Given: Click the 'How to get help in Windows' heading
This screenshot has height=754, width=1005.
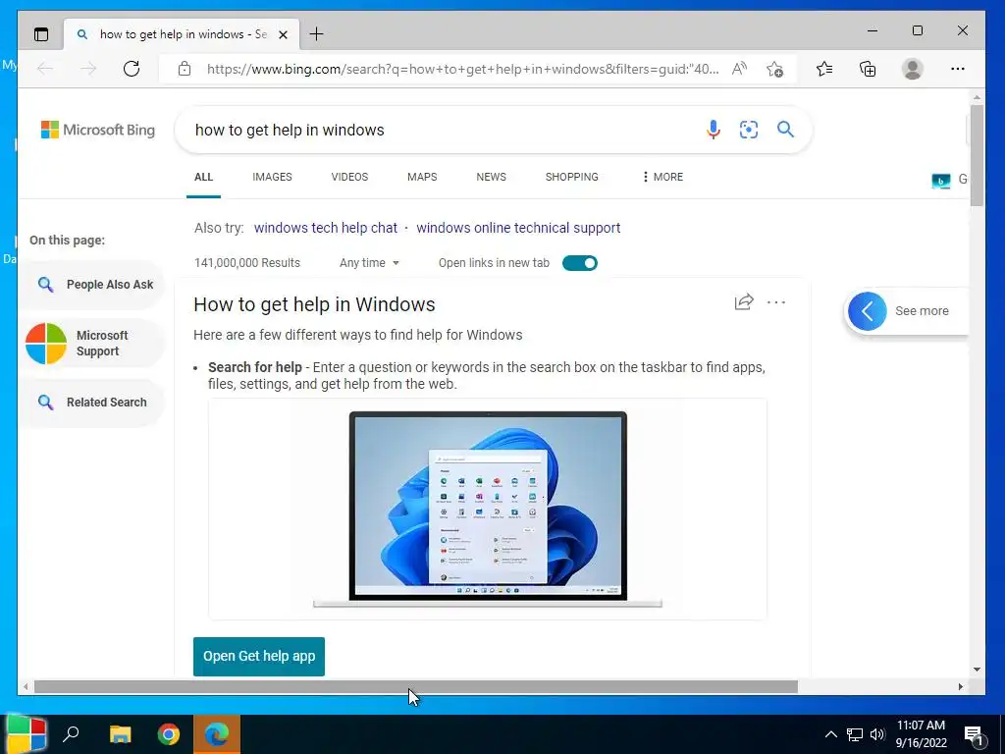Looking at the screenshot, I should (x=314, y=304).
